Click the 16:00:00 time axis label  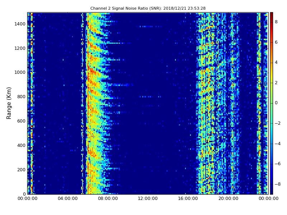coord(188,199)
